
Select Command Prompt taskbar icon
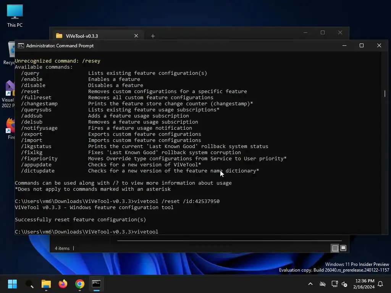coord(97,284)
